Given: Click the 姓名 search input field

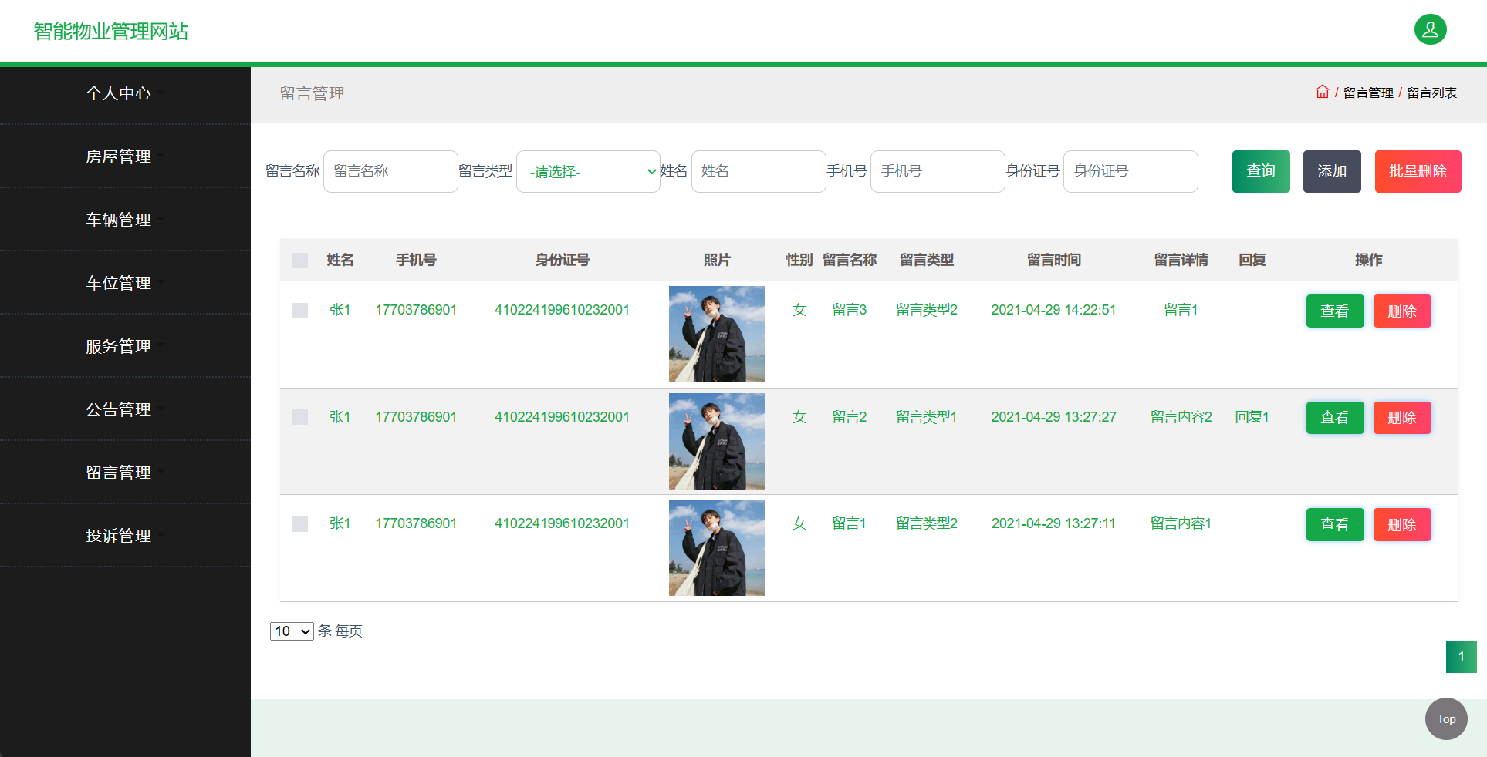Looking at the screenshot, I should (x=758, y=171).
